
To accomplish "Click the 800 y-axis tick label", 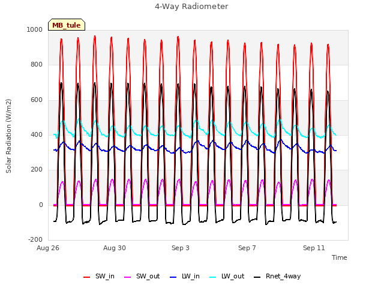I will tap(37, 65).
